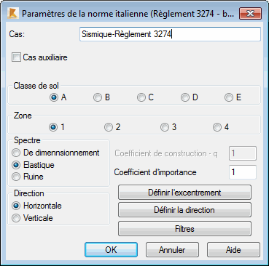
Task: Enable the Cas auxiliaire checkbox
Action: coord(16,57)
